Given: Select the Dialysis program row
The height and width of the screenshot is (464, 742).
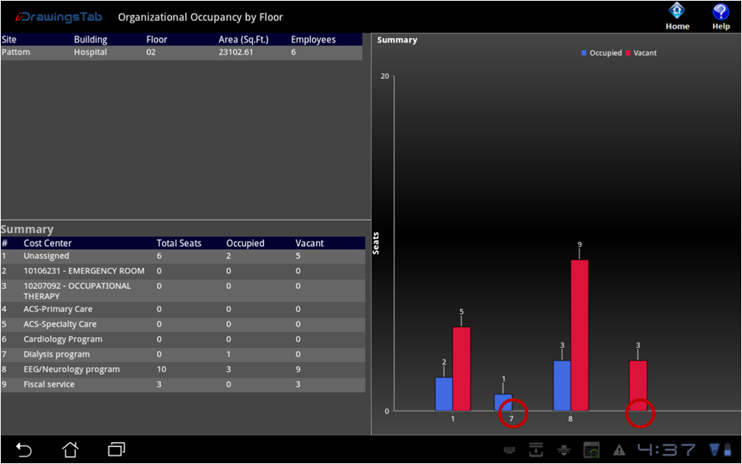Looking at the screenshot, I should pyautogui.click(x=183, y=355).
